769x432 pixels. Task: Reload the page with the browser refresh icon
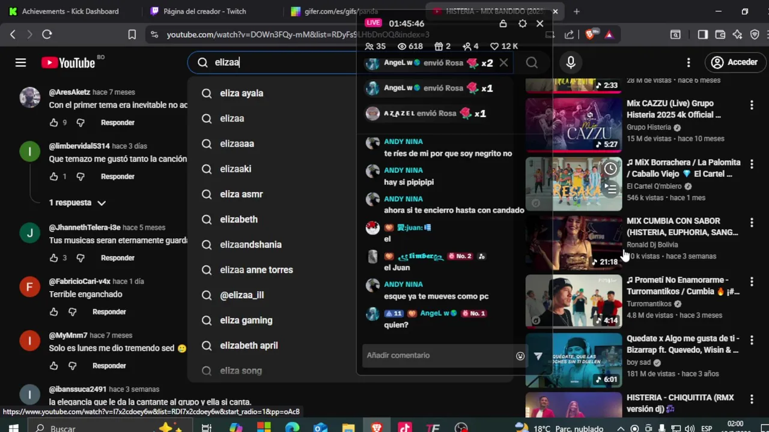47,35
